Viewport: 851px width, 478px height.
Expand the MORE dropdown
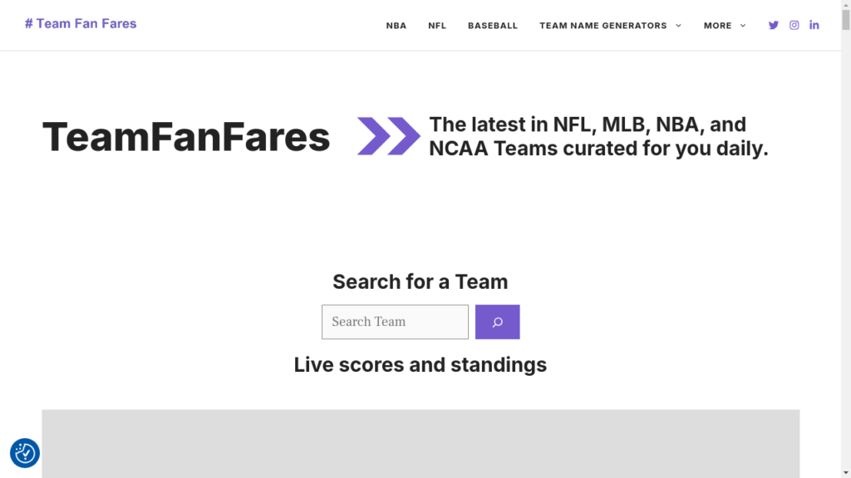click(x=718, y=25)
